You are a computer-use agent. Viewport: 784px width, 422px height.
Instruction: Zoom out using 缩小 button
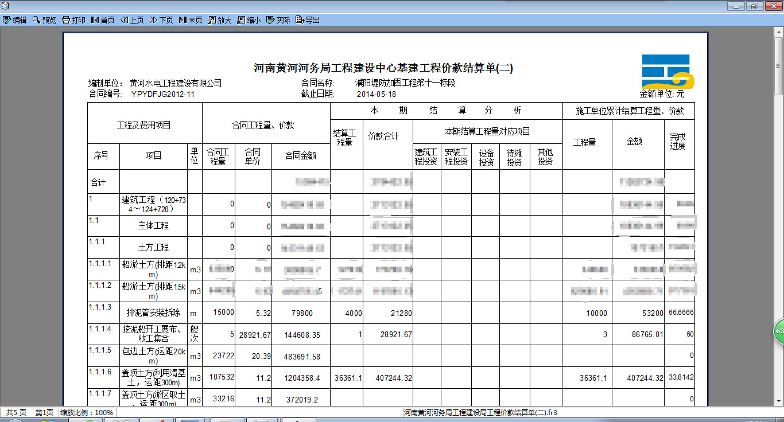tap(249, 20)
